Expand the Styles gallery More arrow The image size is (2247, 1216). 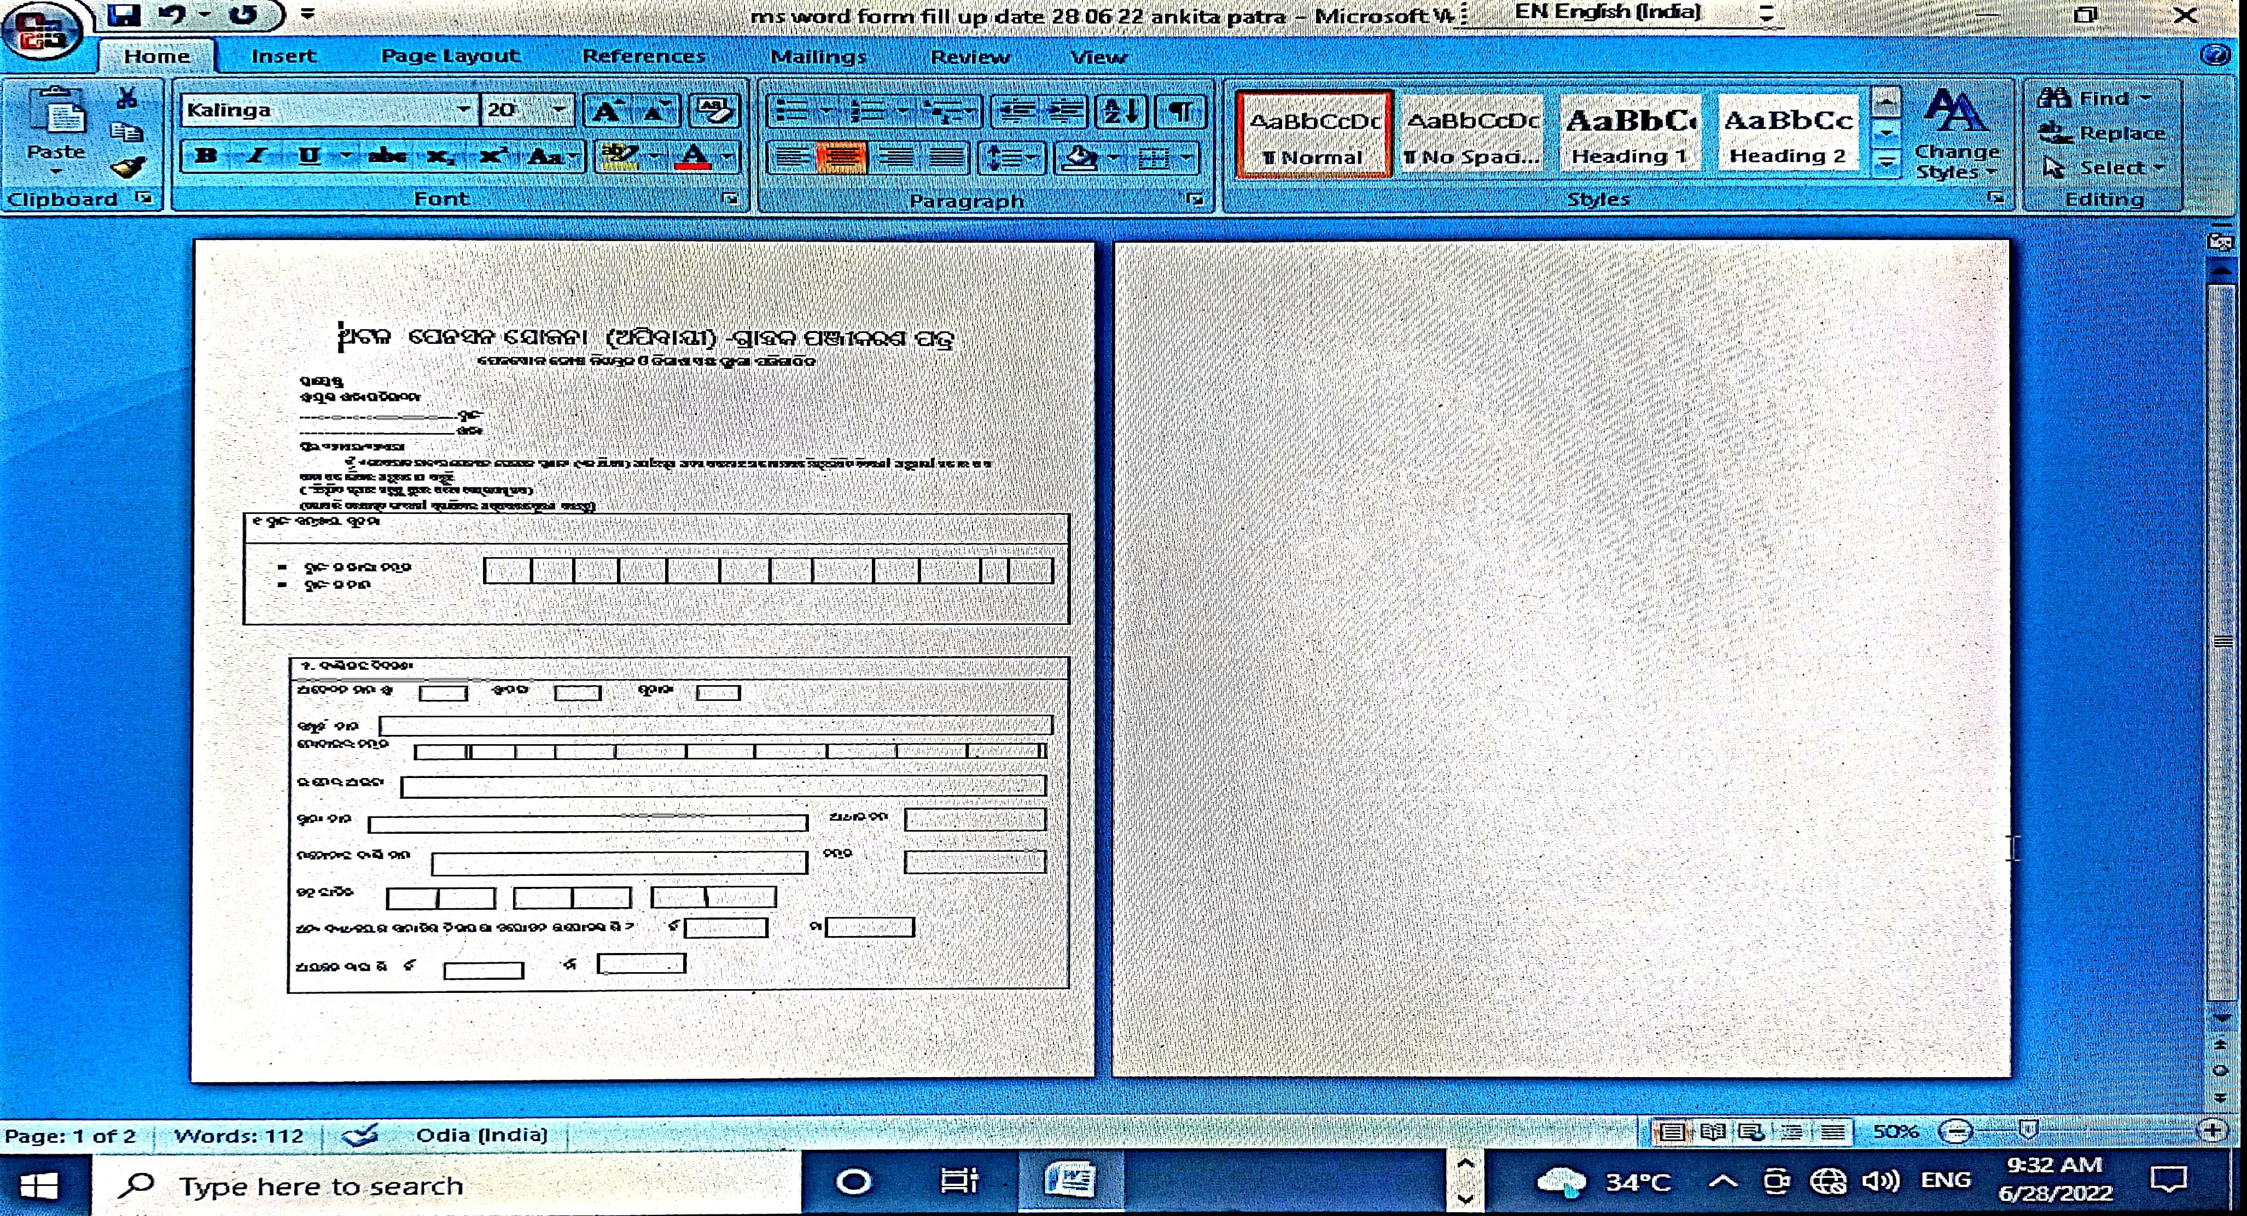coord(1886,163)
